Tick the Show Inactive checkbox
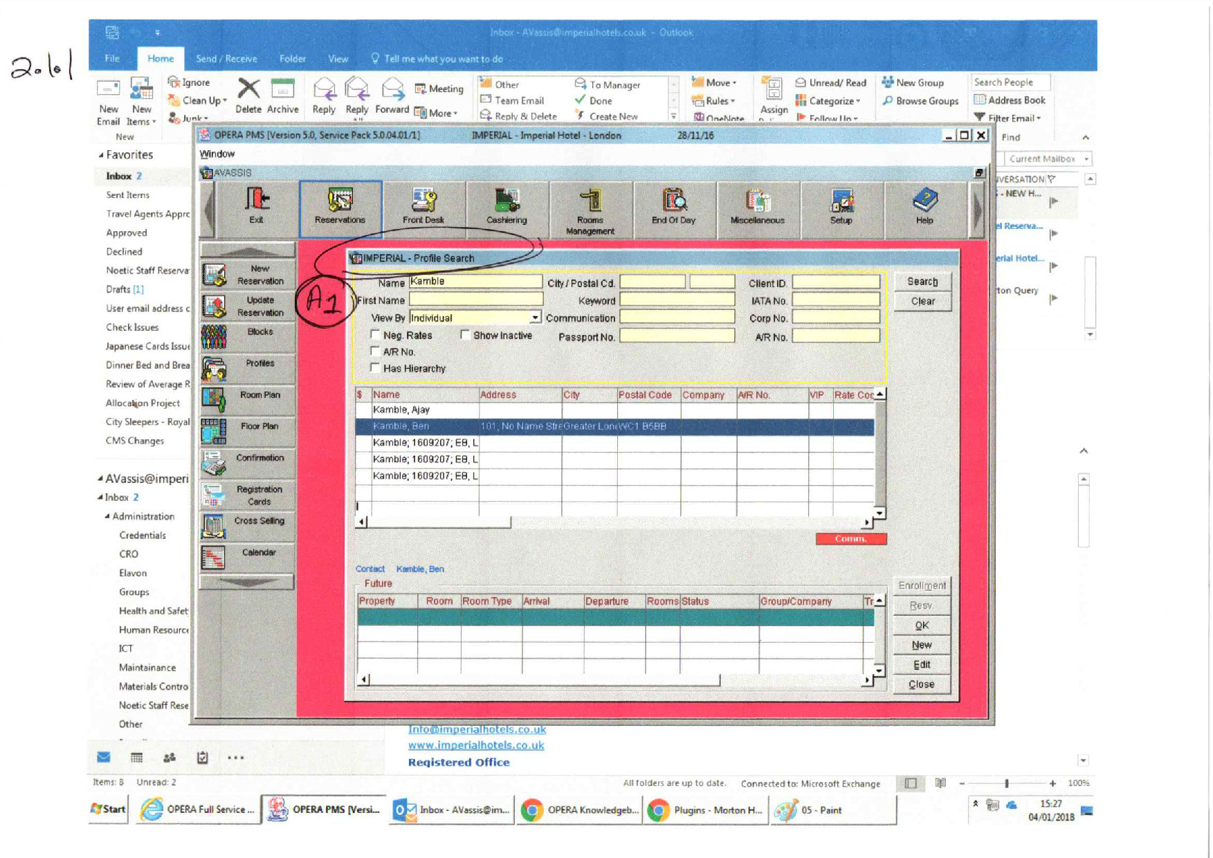The width and height of the screenshot is (1213, 858). [465, 335]
